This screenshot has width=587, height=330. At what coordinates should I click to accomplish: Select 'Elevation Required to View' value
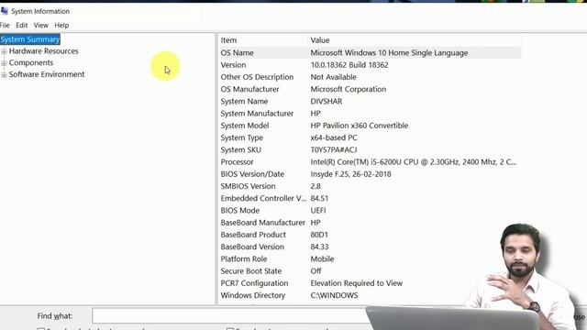coord(357,283)
